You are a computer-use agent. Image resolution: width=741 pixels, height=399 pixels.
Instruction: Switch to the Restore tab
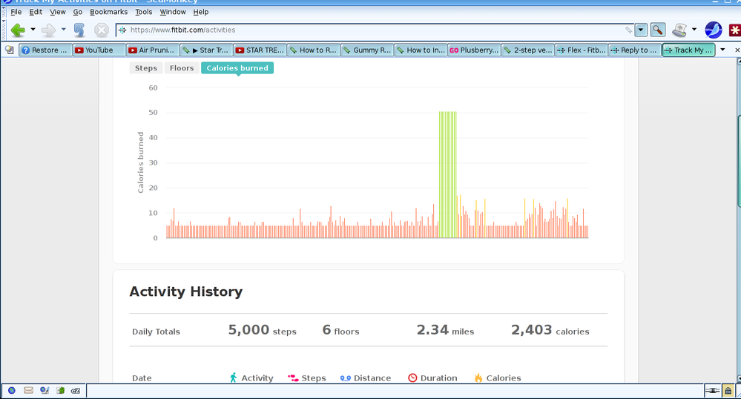[x=45, y=50]
